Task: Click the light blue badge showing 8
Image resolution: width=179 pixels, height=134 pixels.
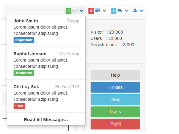Action: coord(113,11)
